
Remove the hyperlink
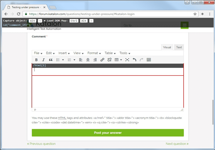pos(110,60)
